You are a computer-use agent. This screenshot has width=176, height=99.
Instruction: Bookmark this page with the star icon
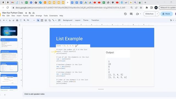click(141, 8)
